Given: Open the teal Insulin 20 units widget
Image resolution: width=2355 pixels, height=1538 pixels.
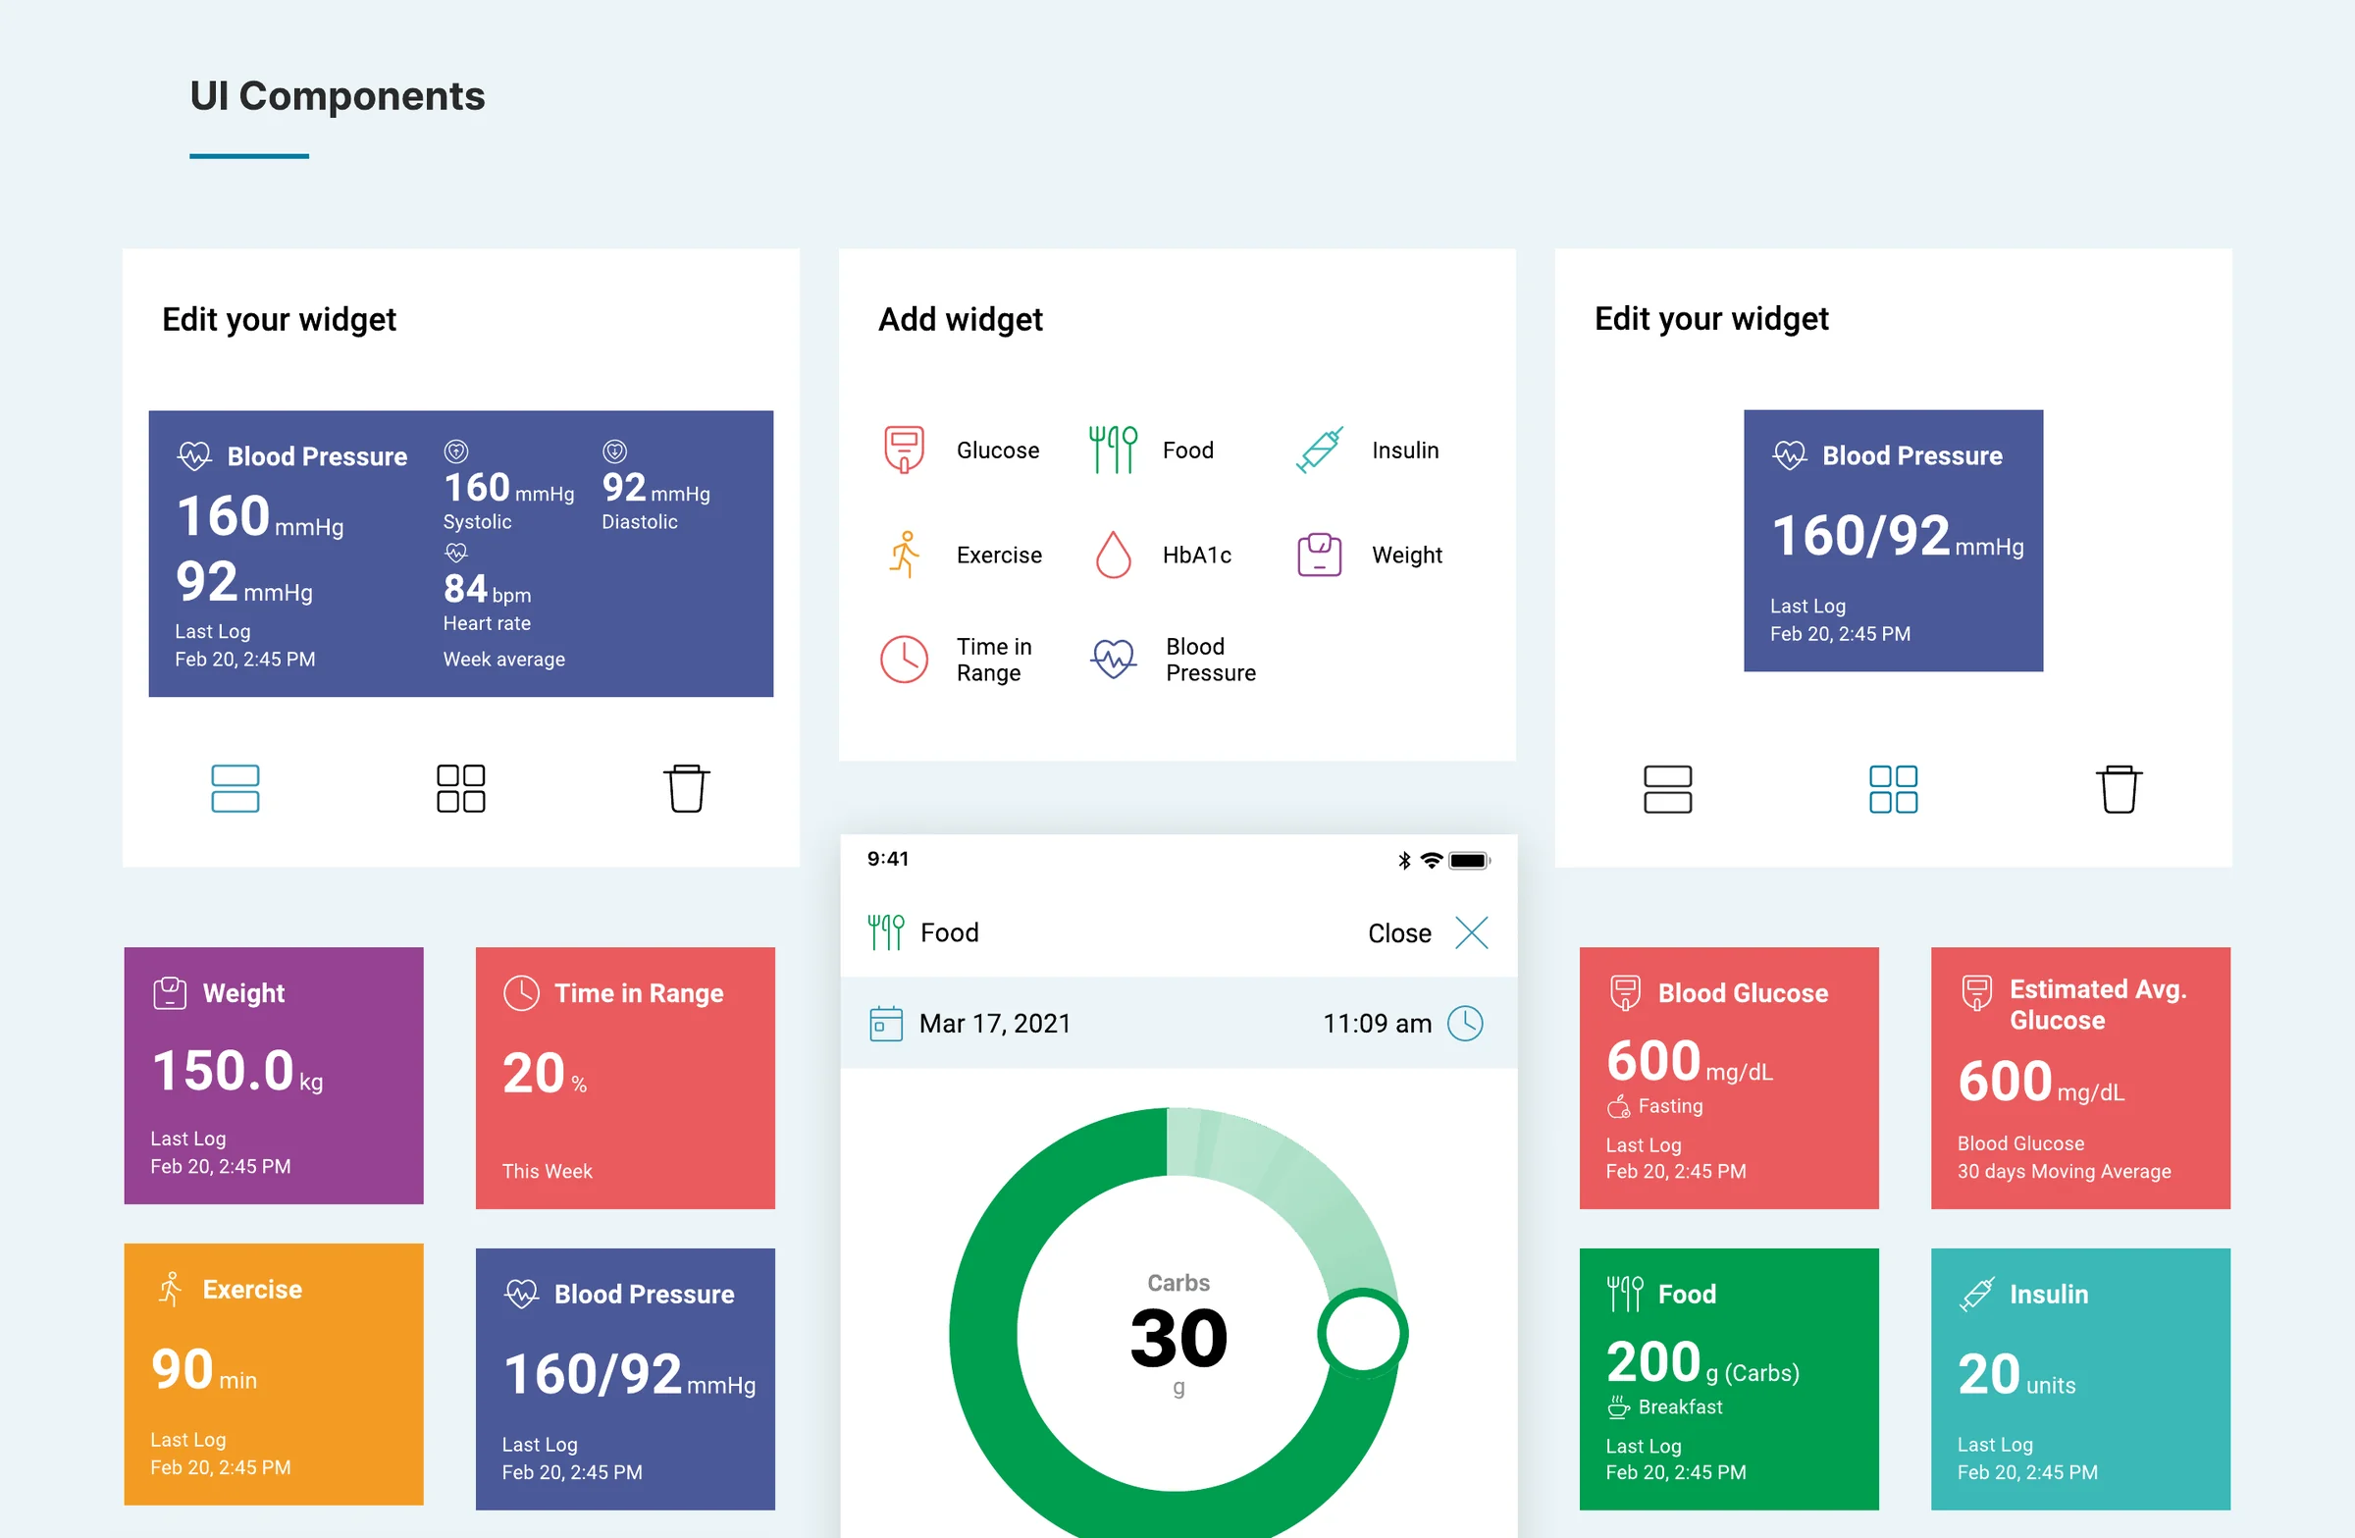Looking at the screenshot, I should pyautogui.click(x=2081, y=1379).
